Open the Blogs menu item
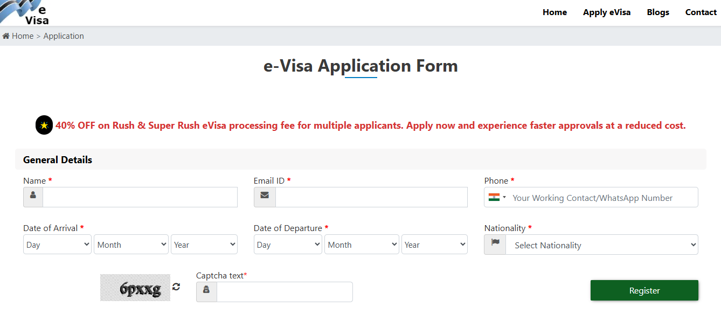 click(658, 12)
